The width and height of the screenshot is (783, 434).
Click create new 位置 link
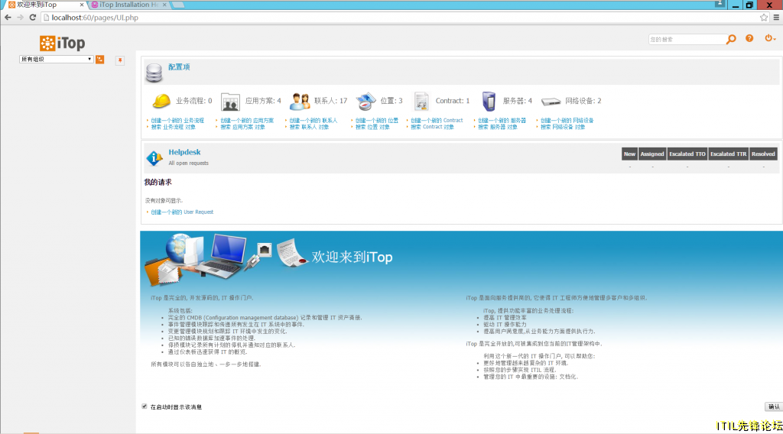tap(376, 120)
